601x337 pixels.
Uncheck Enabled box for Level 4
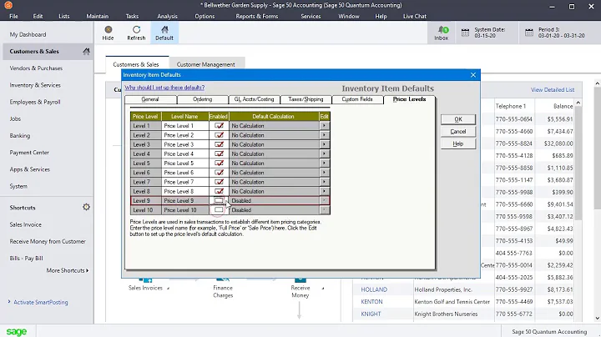pos(219,154)
